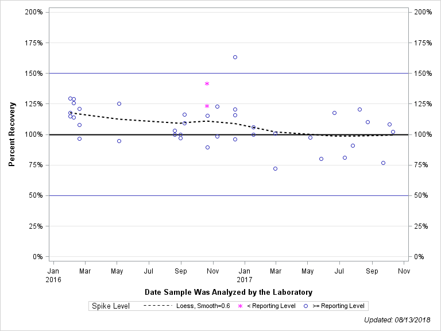Select the circle on the 125% gridline in May 2016
The height and width of the screenshot is (331, 441).
tap(119, 104)
